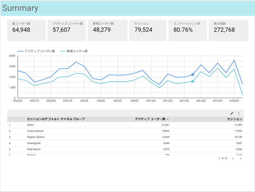The image size is (255, 192).
Task: Go to the previous table page
Action: point(233,158)
